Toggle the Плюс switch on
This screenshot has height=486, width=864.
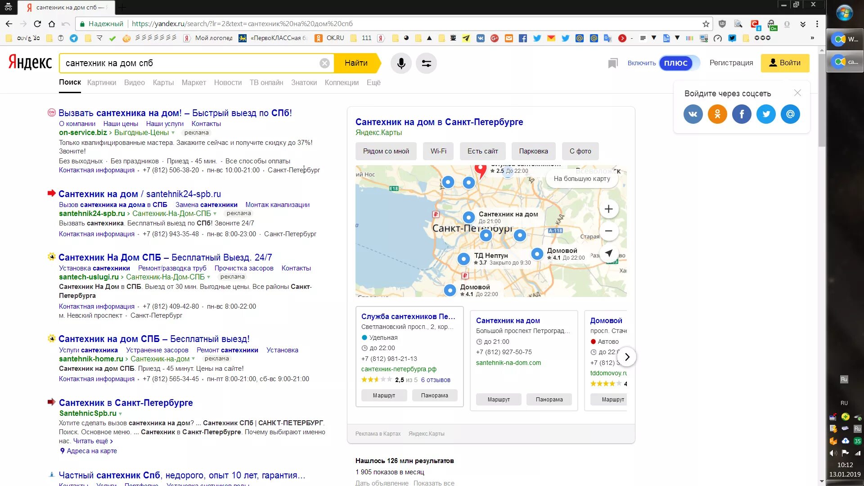679,63
